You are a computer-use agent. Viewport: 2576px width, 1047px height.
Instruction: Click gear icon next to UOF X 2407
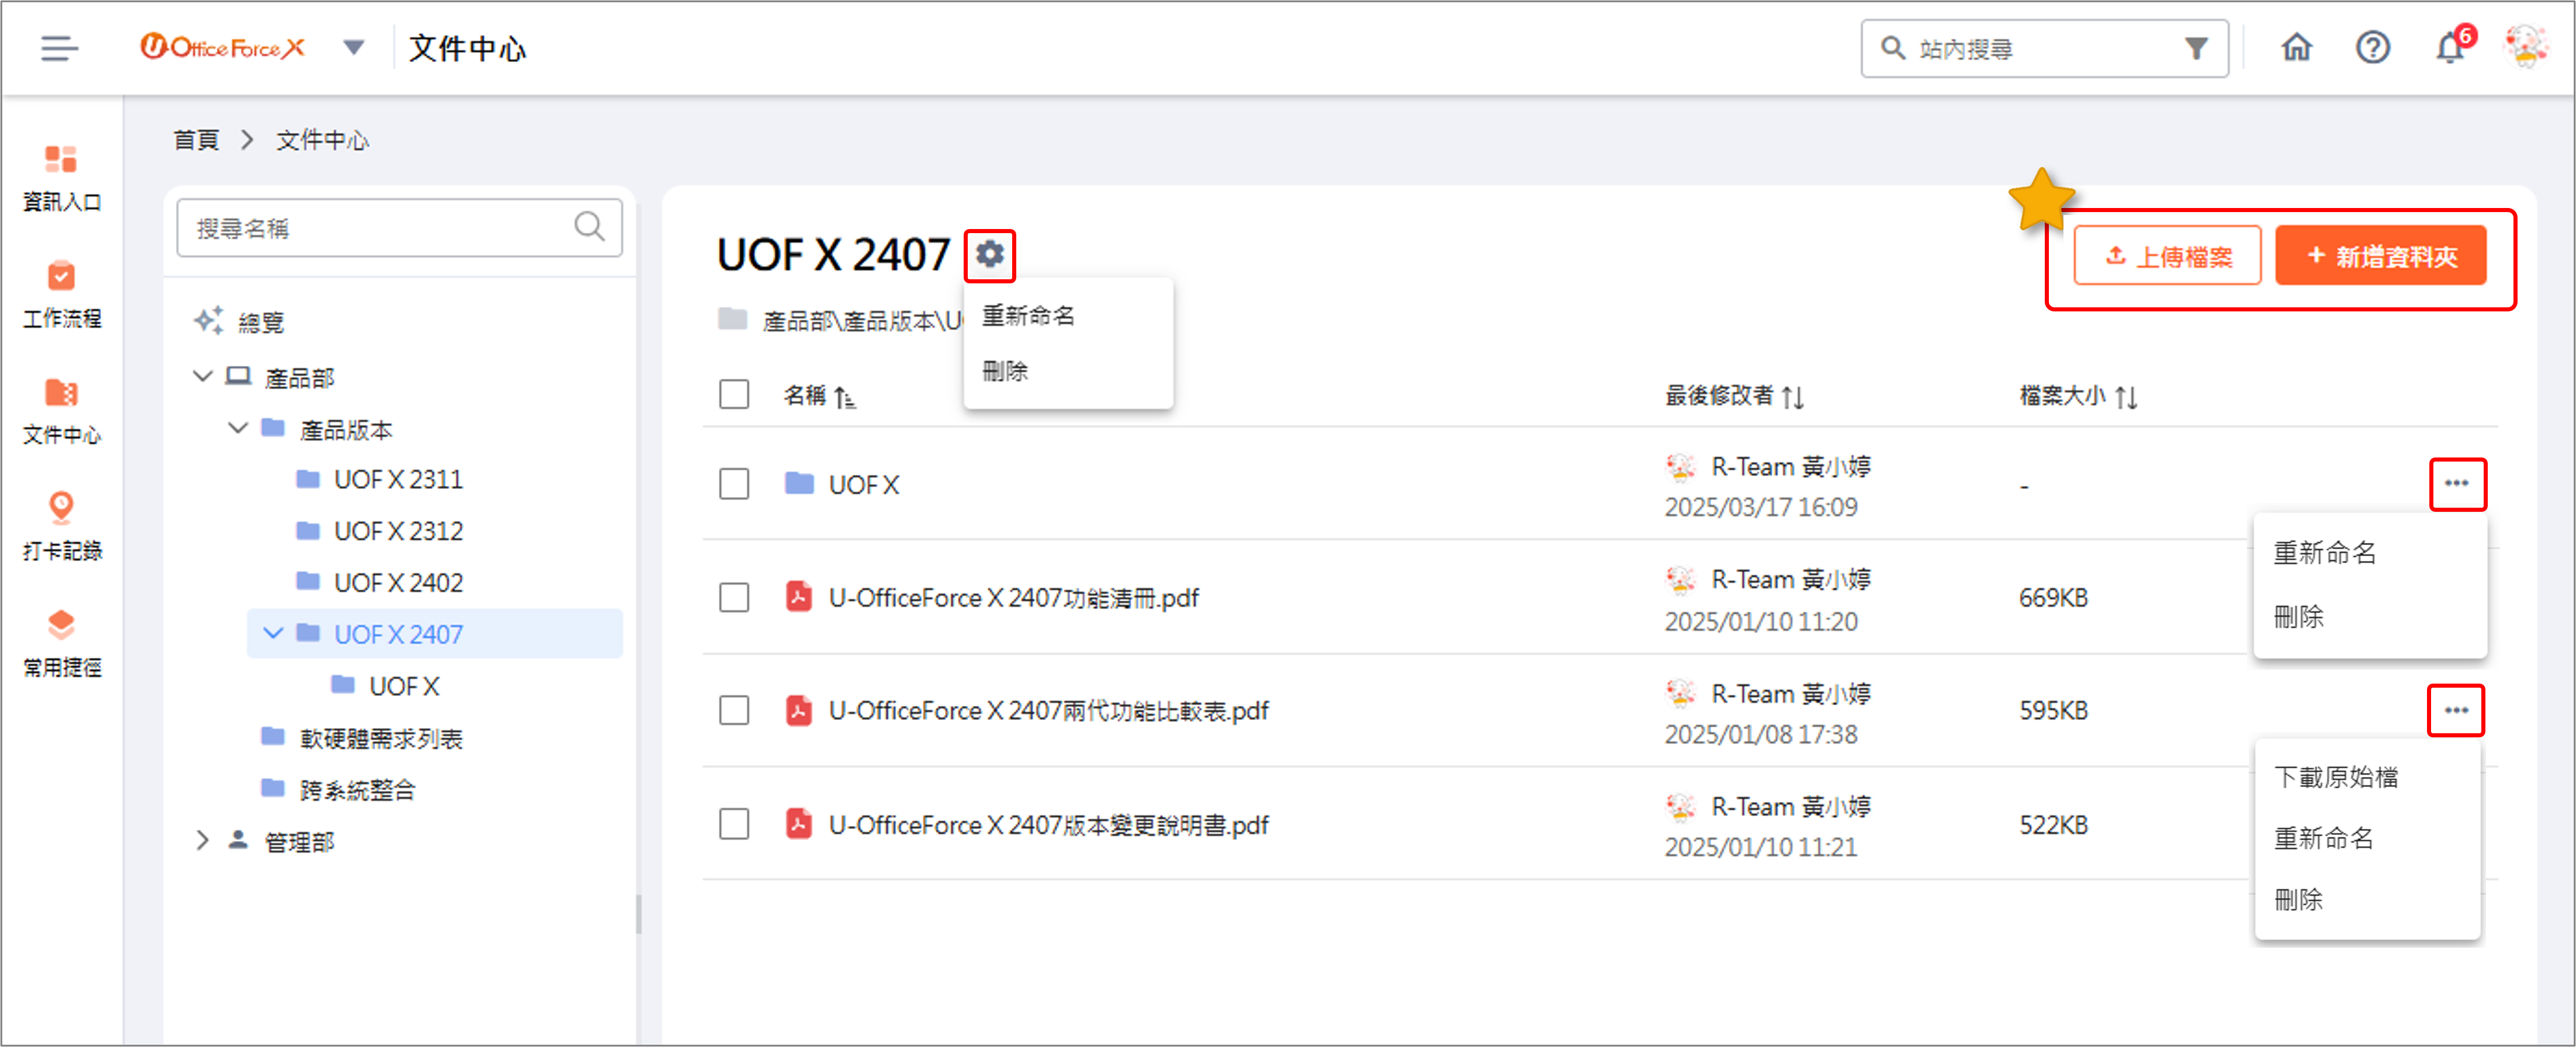(989, 254)
